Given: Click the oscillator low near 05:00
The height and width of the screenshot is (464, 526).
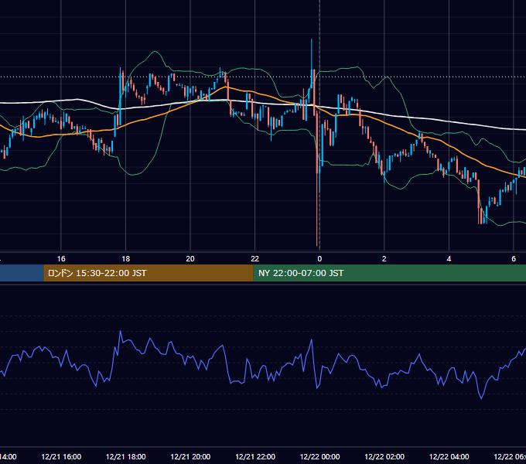Looking at the screenshot, I should coord(482,398).
